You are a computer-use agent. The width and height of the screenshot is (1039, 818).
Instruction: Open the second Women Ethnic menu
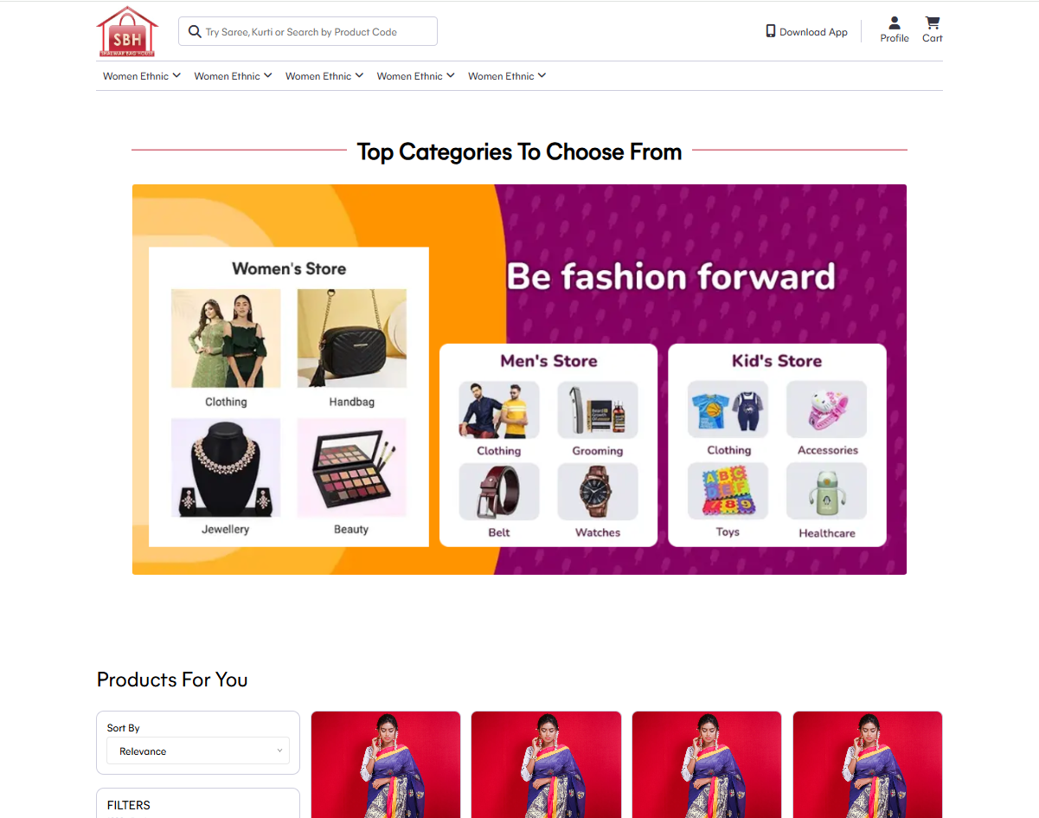pos(234,76)
